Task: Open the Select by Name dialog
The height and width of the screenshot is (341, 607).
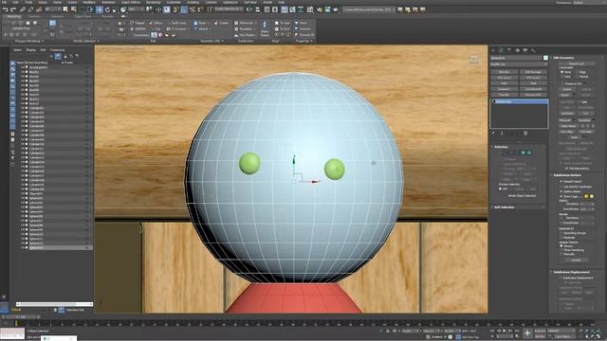Action: 74,9
